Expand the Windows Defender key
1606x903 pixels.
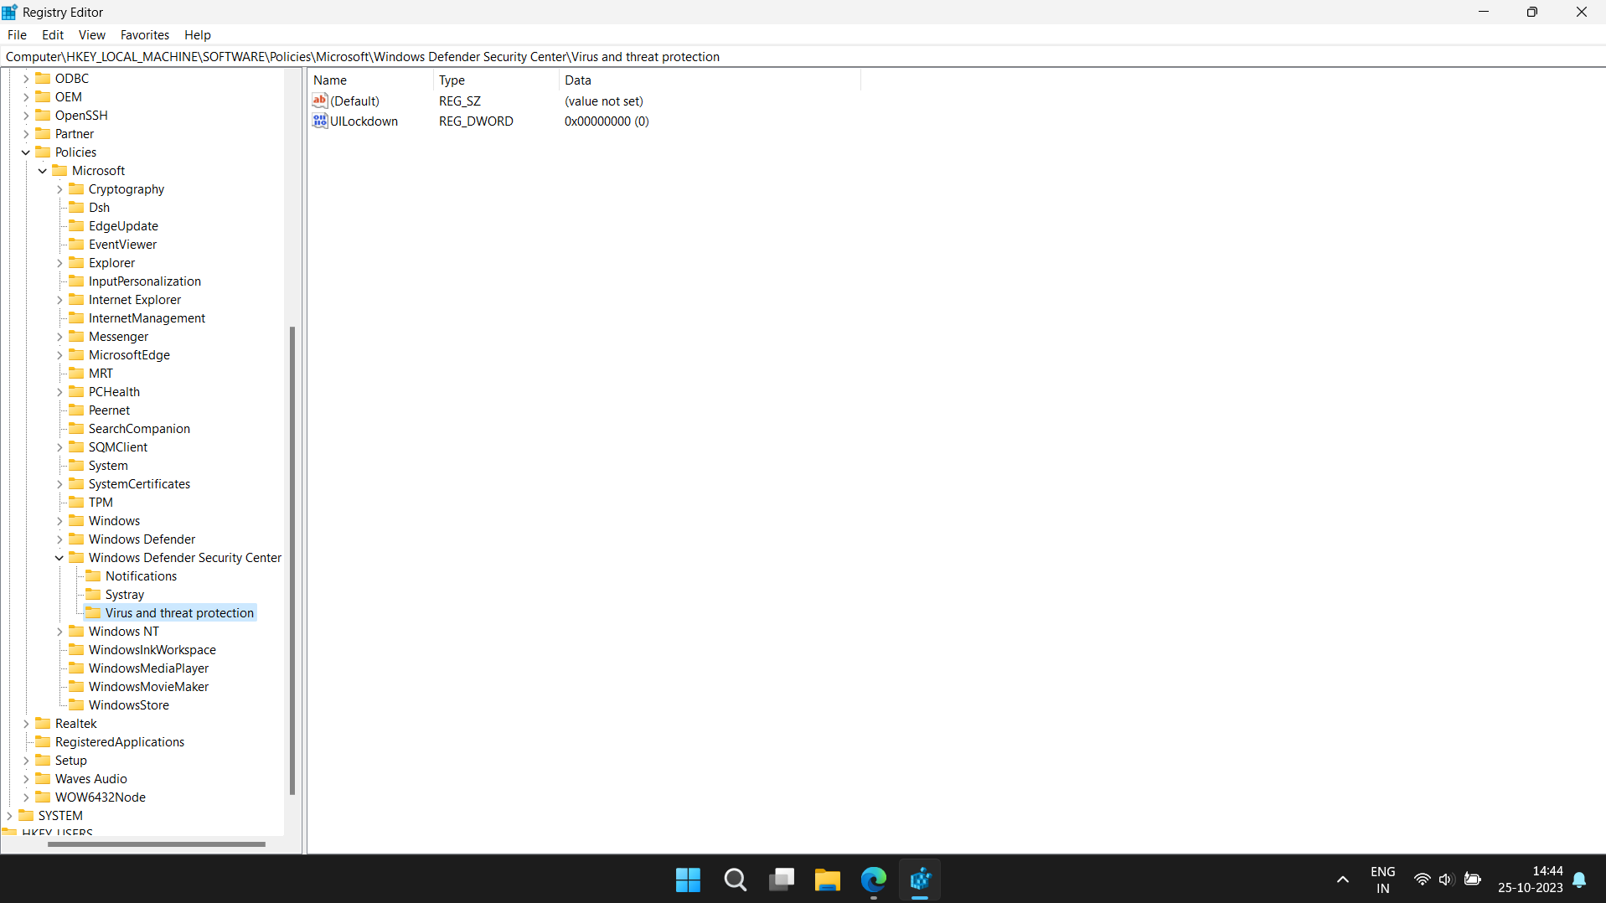click(59, 539)
